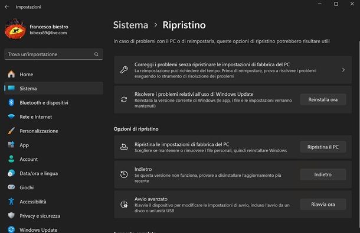The width and height of the screenshot is (360, 233).
Task: Open the francesco biestro profile picture
Action: coord(15,29)
